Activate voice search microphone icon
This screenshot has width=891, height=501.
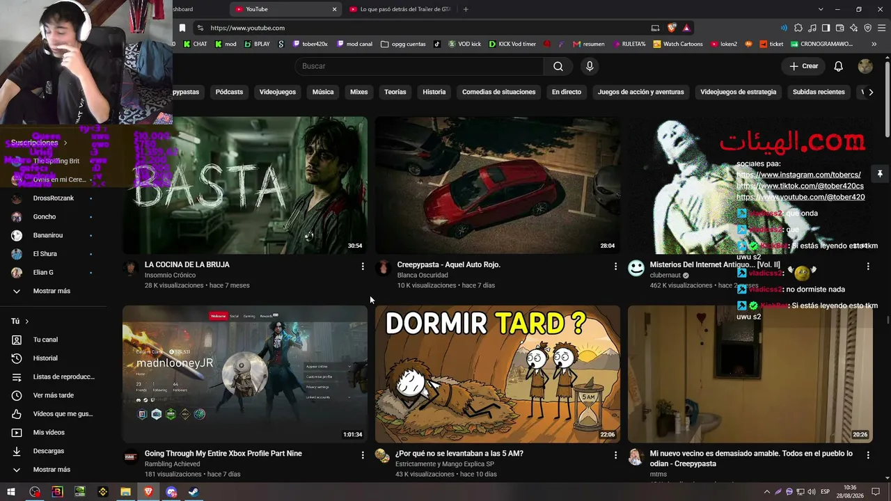tap(590, 66)
